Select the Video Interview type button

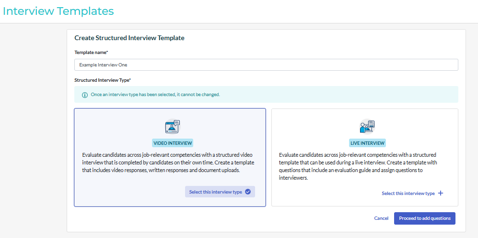coord(220,192)
